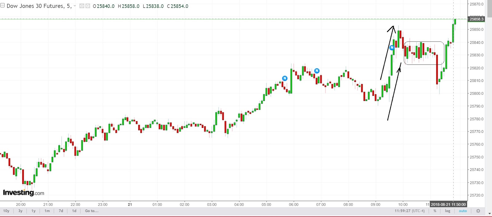
Task: Open the news marker near 05:40
Action: coord(285,78)
